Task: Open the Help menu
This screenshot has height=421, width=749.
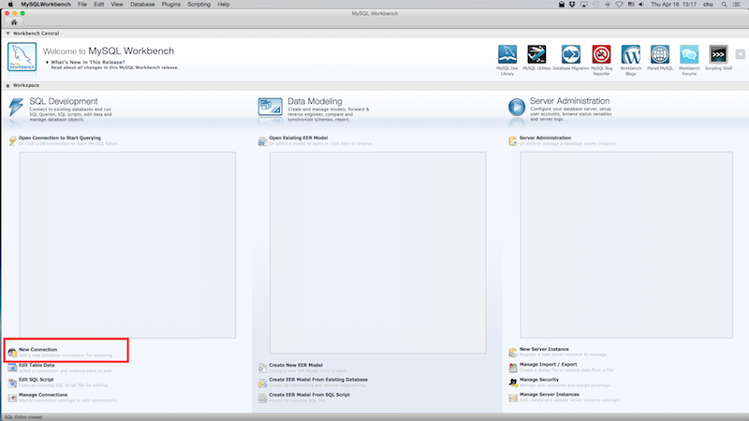Action: [224, 5]
